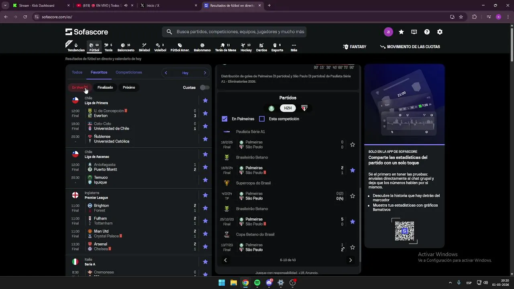Filter matches by Próximo

pyautogui.click(x=129, y=87)
